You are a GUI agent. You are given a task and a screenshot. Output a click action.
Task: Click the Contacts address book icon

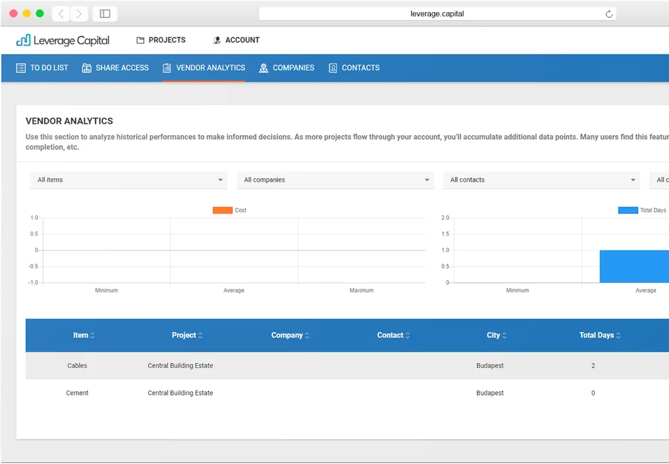(332, 68)
